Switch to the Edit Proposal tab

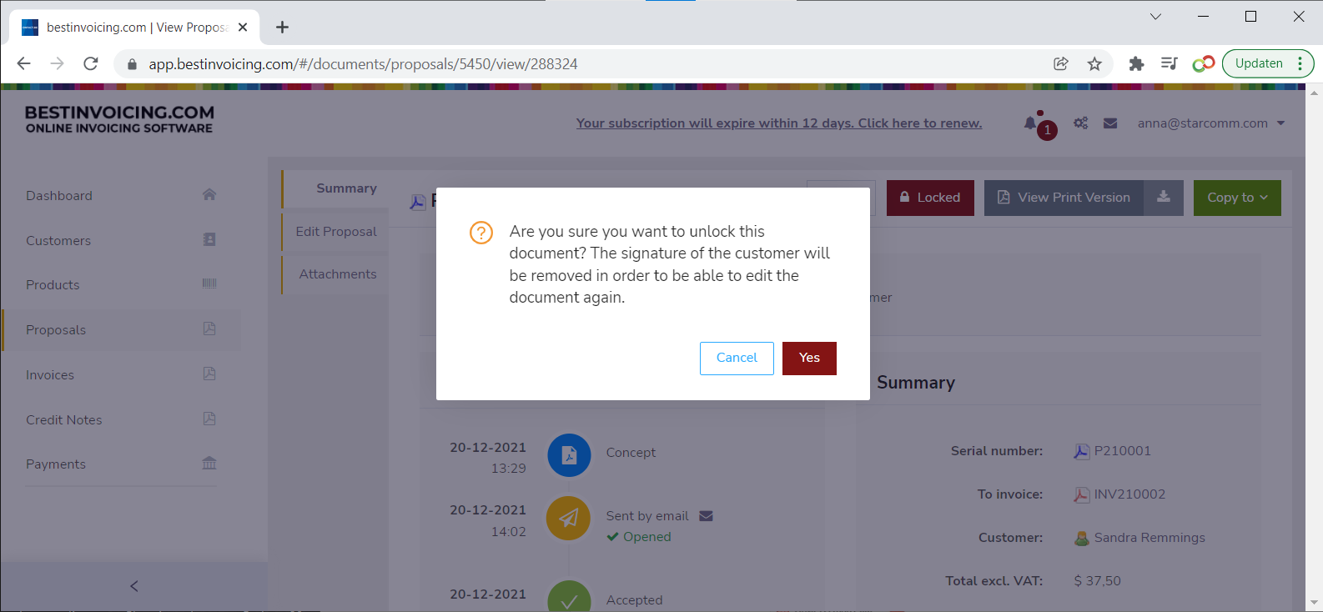(x=335, y=232)
